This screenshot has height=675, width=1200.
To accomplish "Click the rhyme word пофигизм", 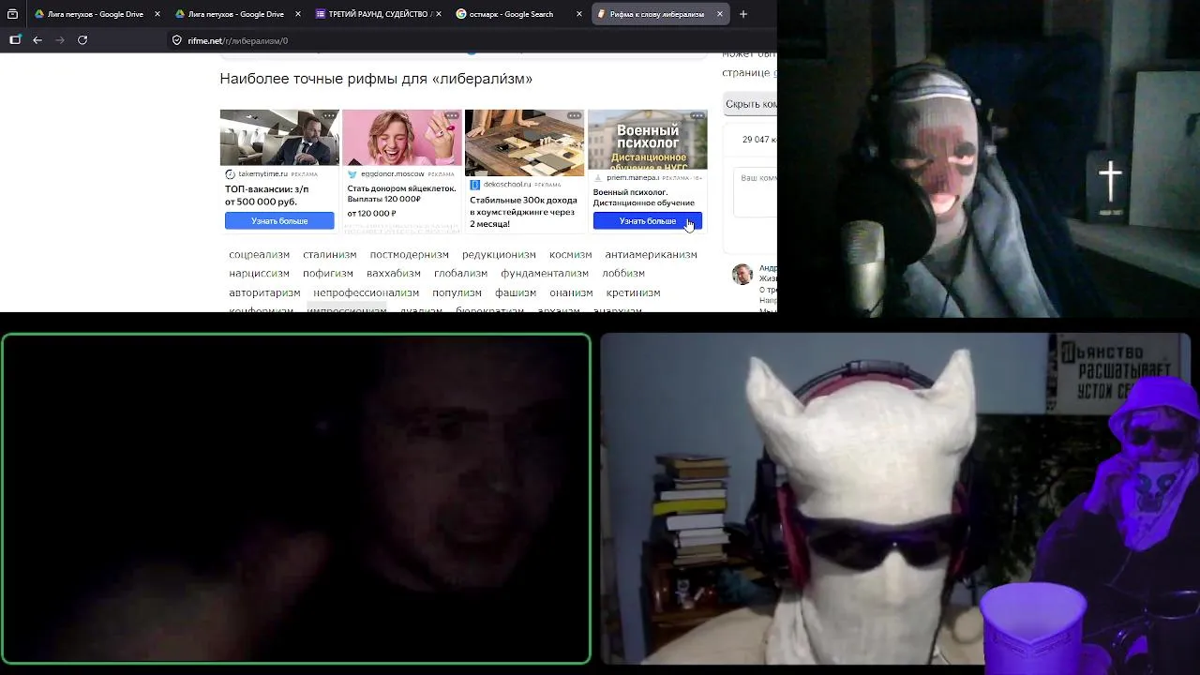I will pos(328,274).
